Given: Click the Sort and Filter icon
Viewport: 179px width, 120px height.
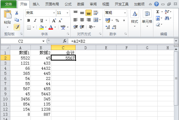Looking at the screenshot, I should pos(167,12).
